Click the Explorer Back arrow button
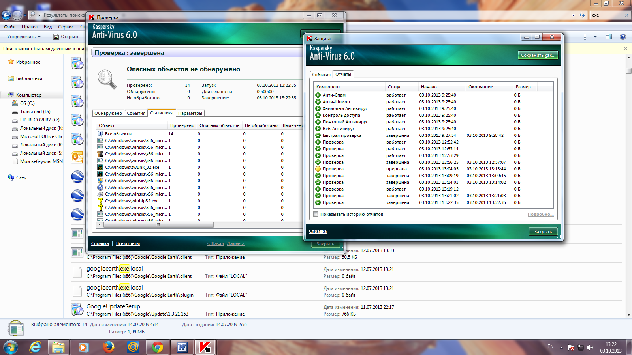632x355 pixels. 6,15
